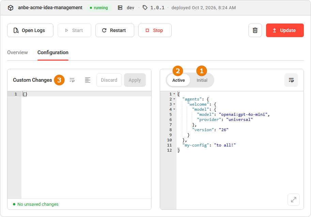Switch the viewer to Initial configuration
311x217 pixels.
tap(202, 80)
